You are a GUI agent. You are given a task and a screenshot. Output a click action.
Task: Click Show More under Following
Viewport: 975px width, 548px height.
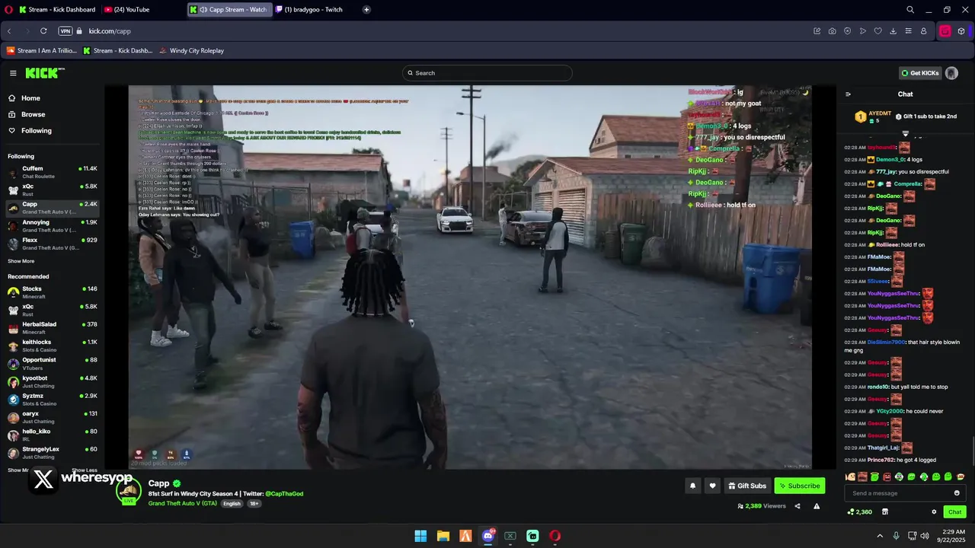21,261
